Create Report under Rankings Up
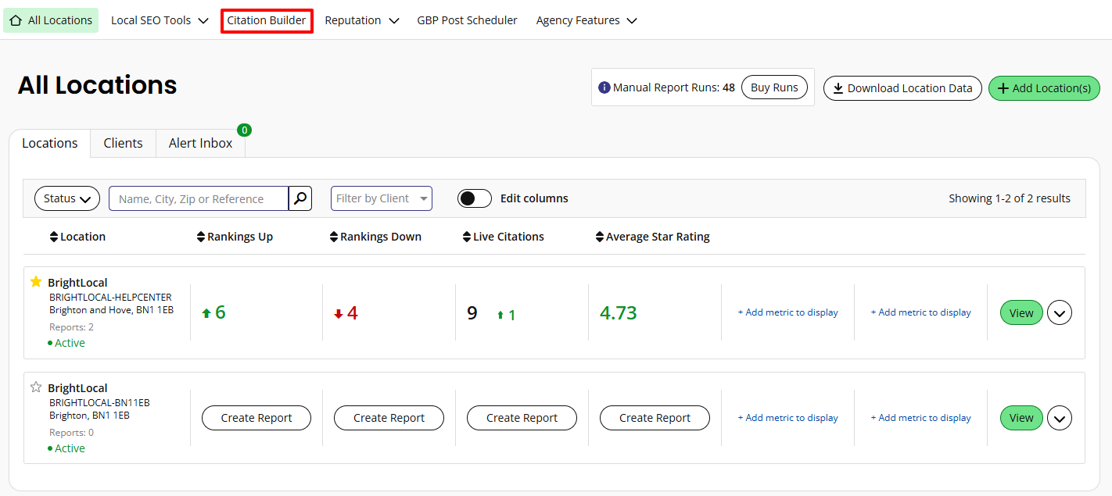Viewport: 1112px width, 496px height. pos(256,418)
